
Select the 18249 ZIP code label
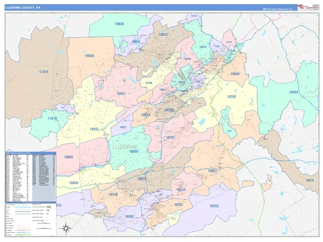113,195
